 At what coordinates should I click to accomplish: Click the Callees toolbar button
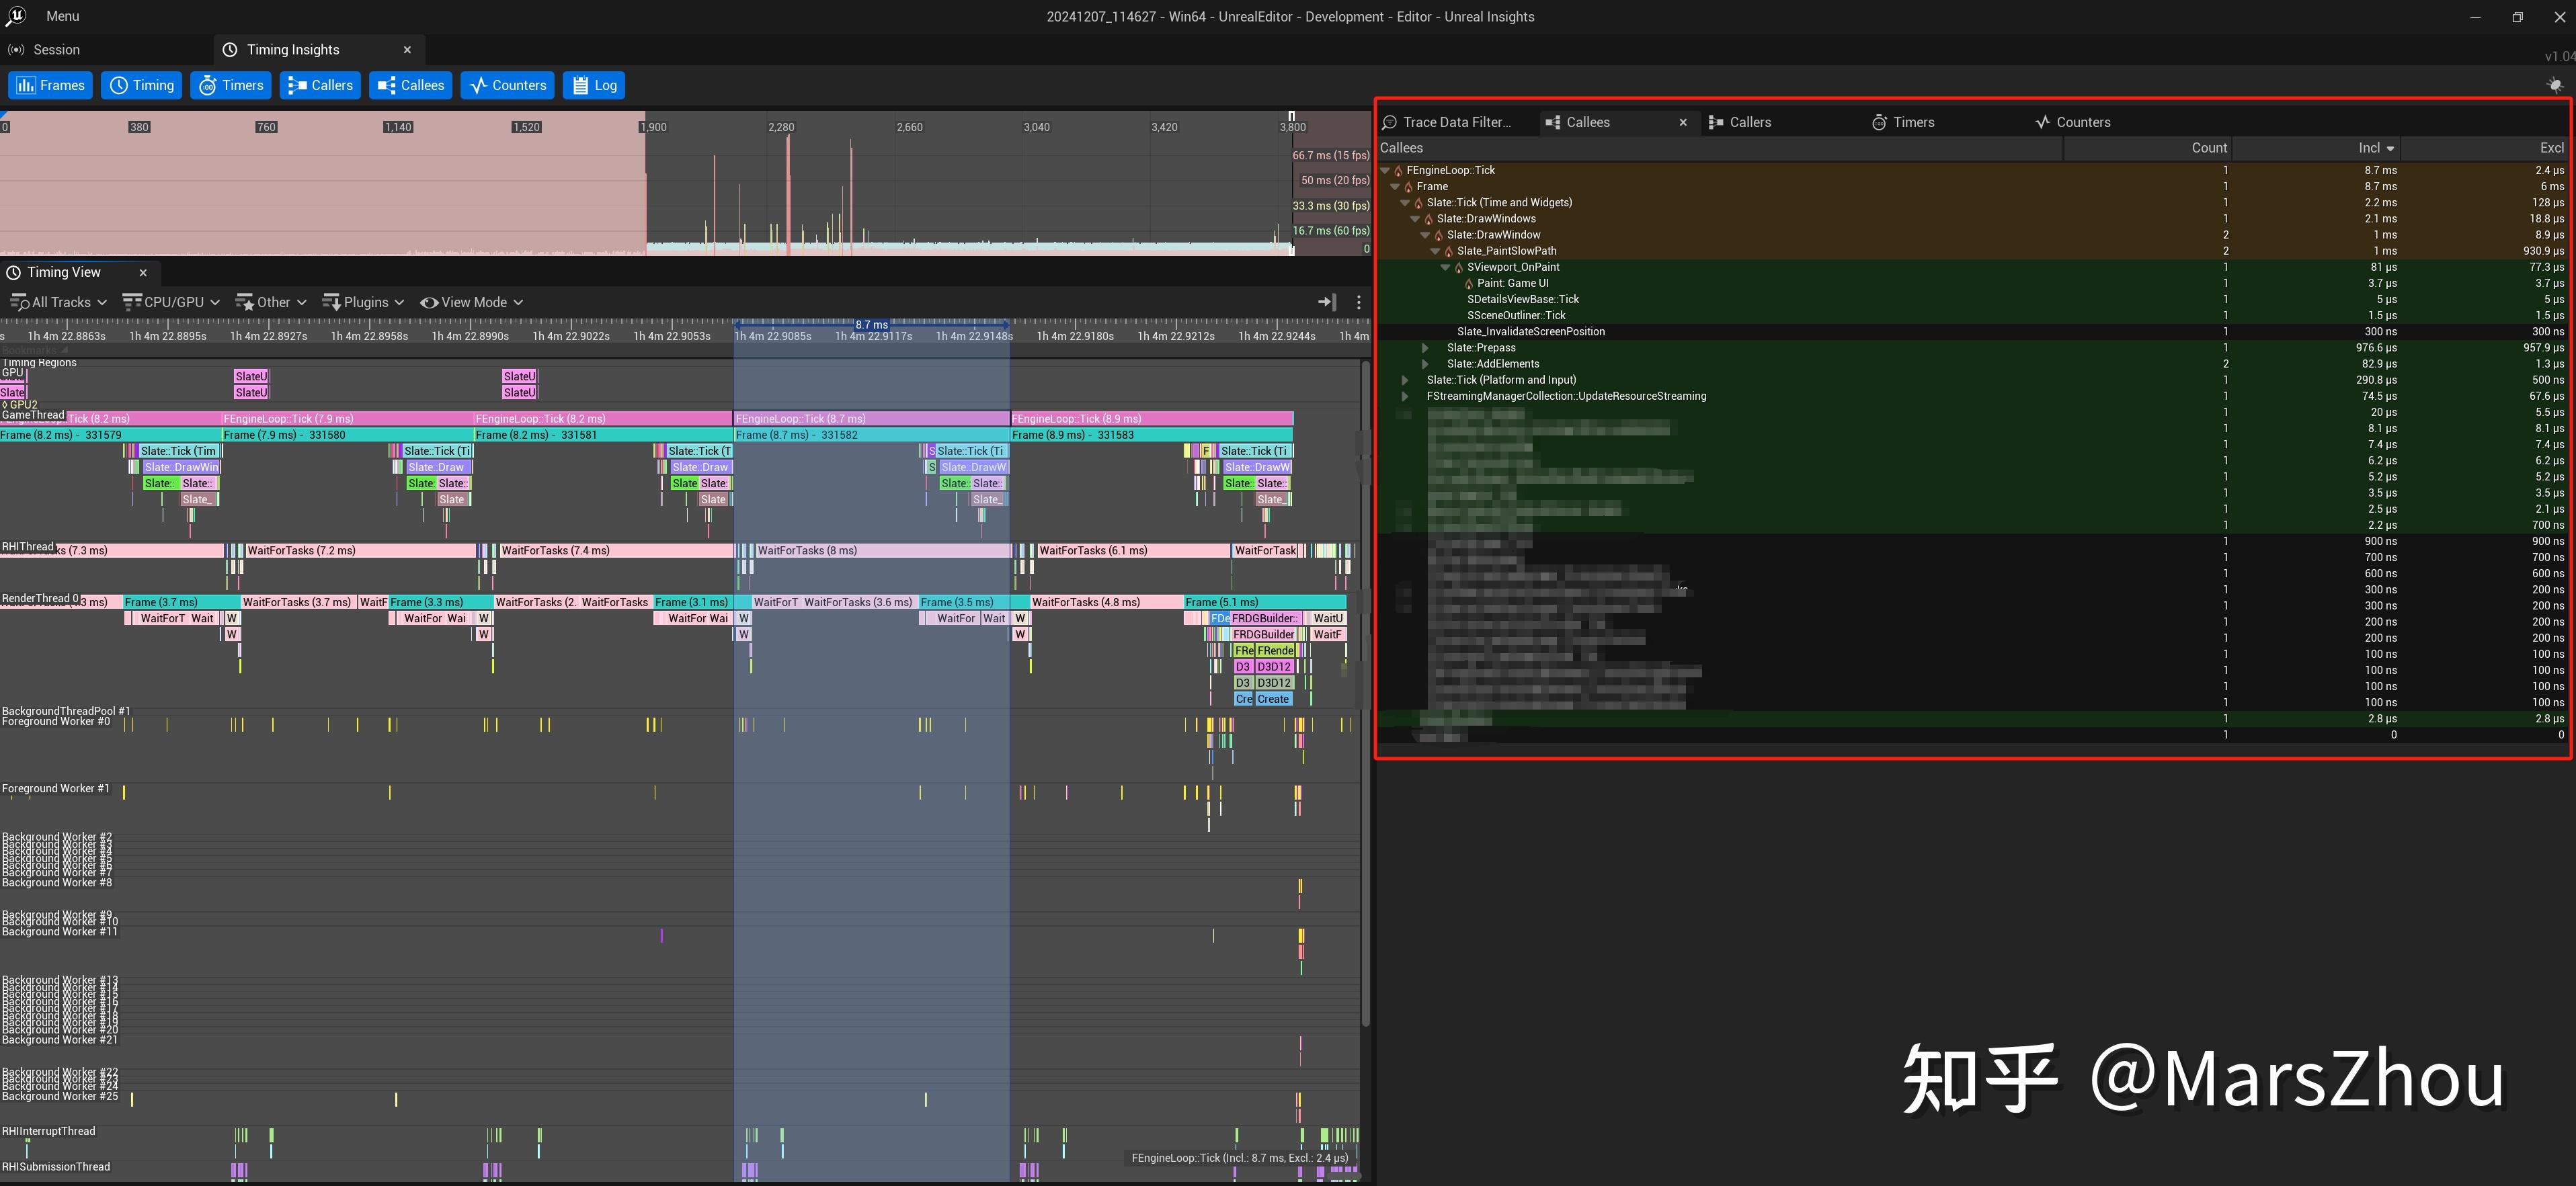point(410,85)
